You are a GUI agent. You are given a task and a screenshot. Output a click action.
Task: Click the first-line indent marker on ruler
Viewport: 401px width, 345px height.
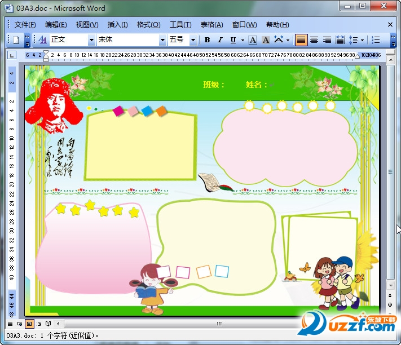tap(46, 52)
